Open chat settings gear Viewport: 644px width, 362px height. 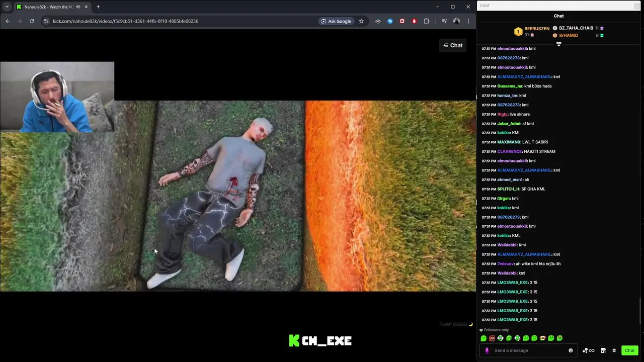614,350
